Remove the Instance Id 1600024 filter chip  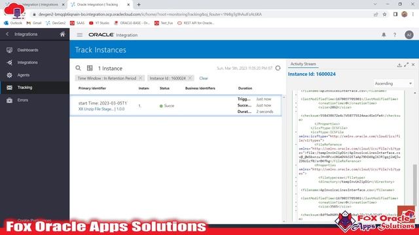pyautogui.click(x=190, y=78)
